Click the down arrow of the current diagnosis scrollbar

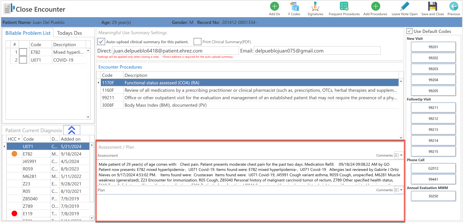91,218
